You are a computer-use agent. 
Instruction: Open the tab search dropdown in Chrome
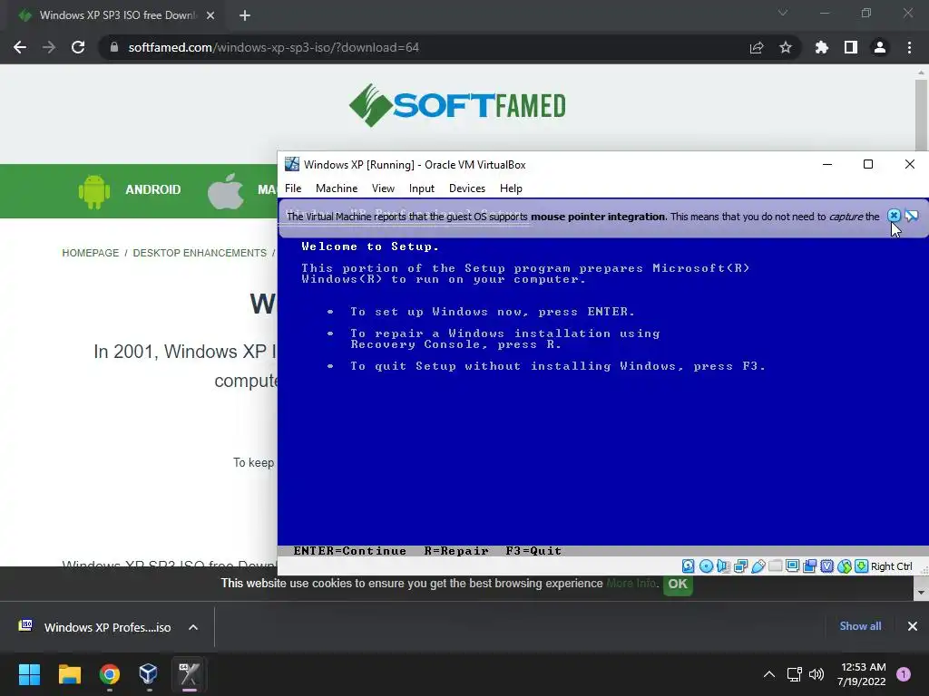pyautogui.click(x=783, y=13)
